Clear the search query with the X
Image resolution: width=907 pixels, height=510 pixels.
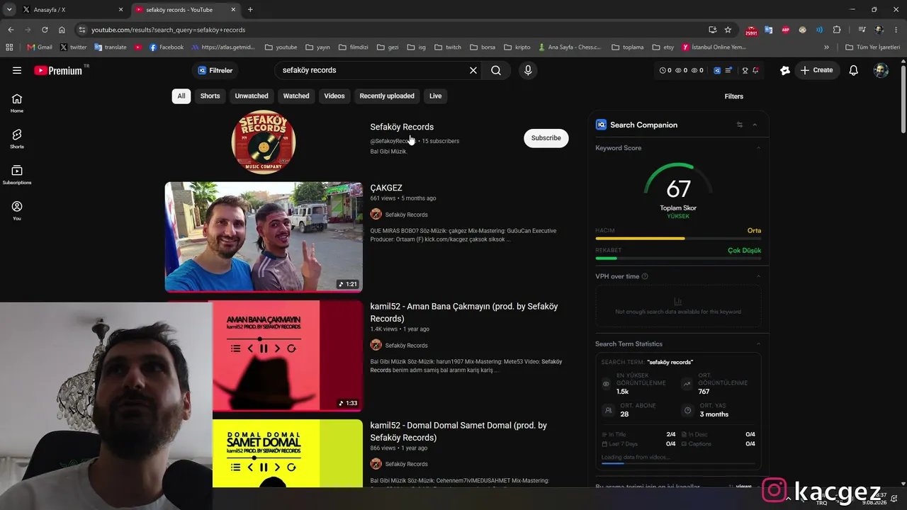point(473,70)
